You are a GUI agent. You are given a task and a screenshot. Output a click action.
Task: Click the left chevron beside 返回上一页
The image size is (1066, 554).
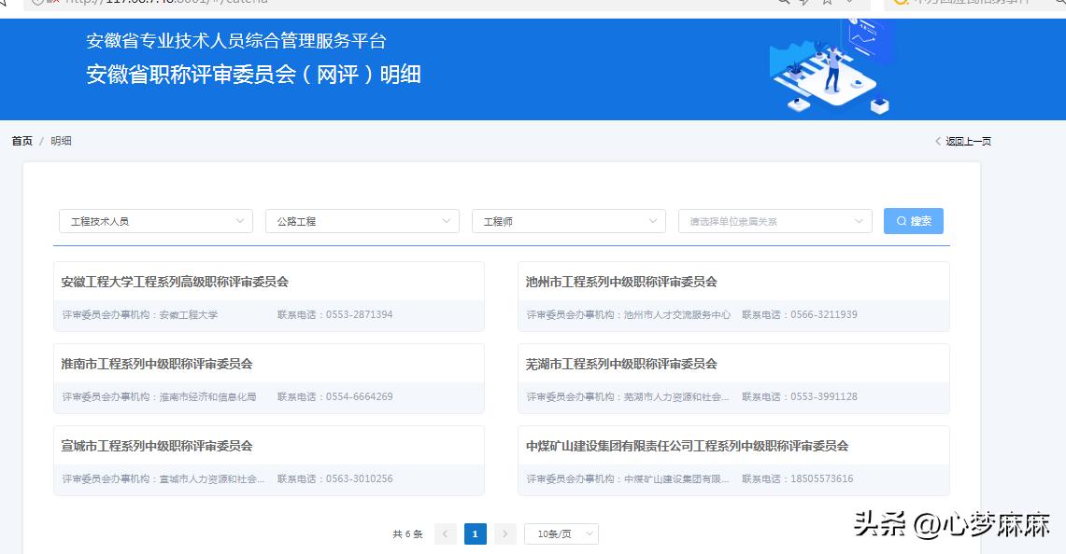937,140
